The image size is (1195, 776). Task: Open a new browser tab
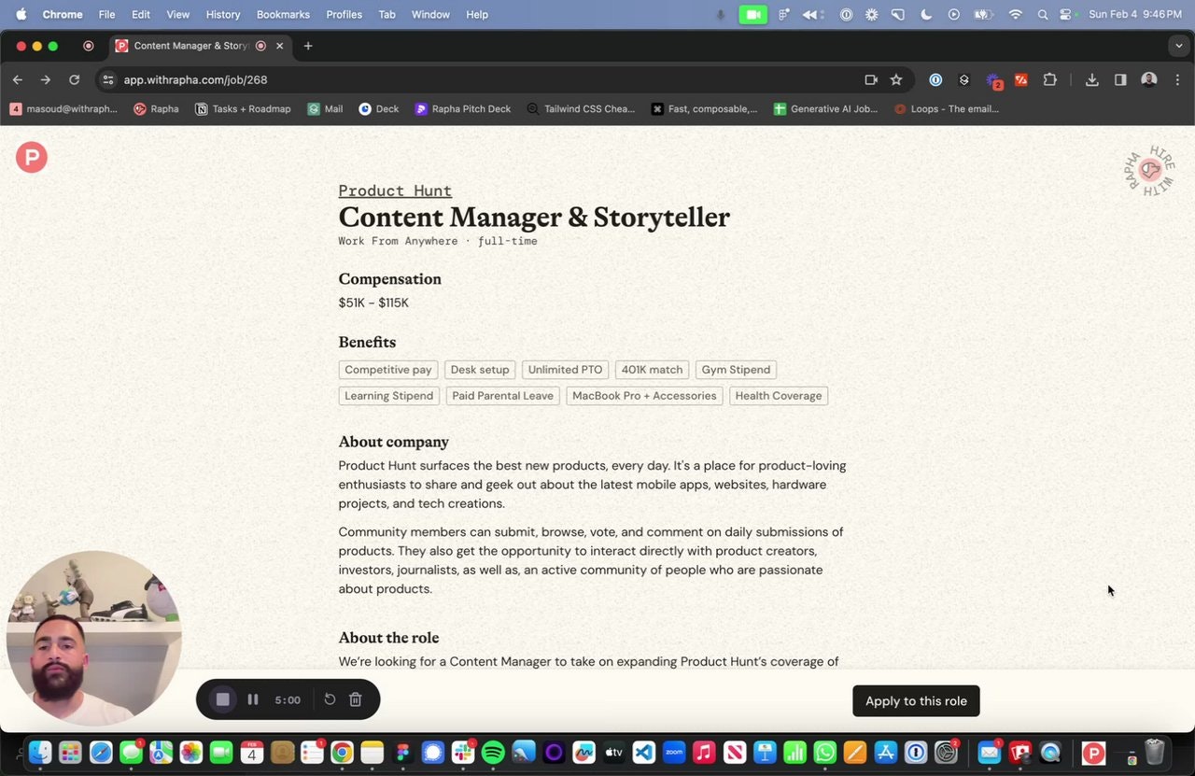(x=308, y=46)
